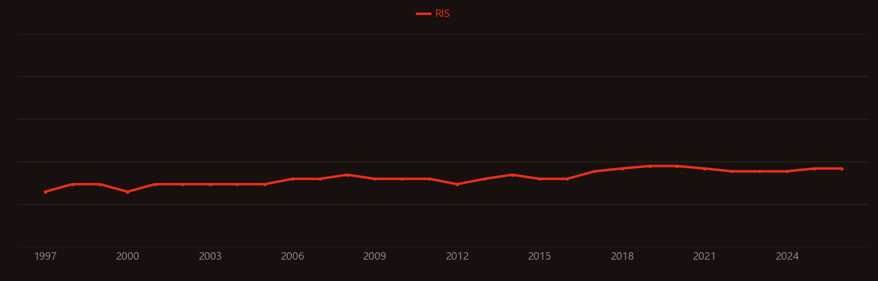Viewport: 878px width, 281px height.
Task: Click the 2015 x-axis label
Action: pyautogui.click(x=539, y=257)
